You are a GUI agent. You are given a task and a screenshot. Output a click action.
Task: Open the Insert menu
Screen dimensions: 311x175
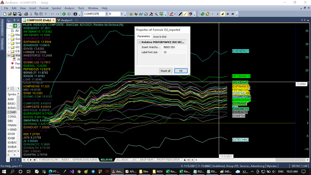pyautogui.click(x=33, y=8)
